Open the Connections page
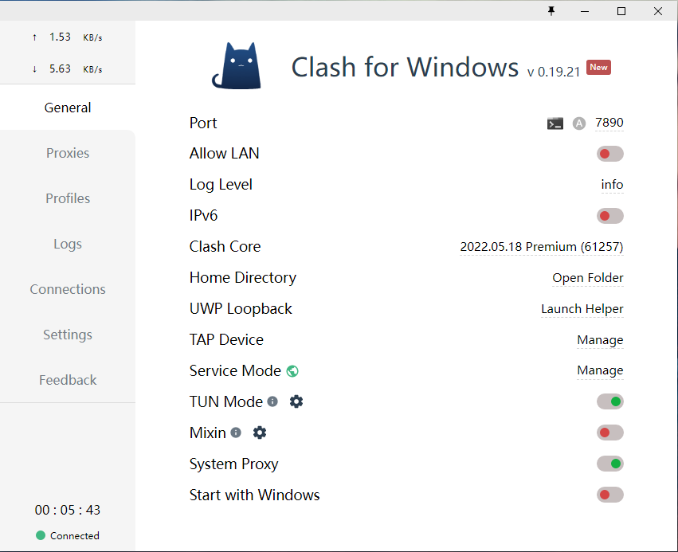 pyautogui.click(x=67, y=289)
